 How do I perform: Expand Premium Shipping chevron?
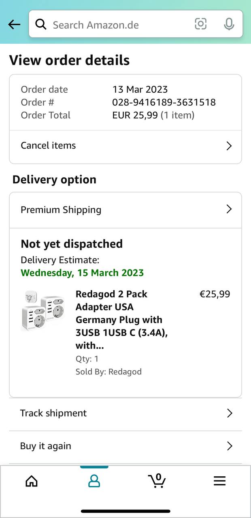point(229,209)
